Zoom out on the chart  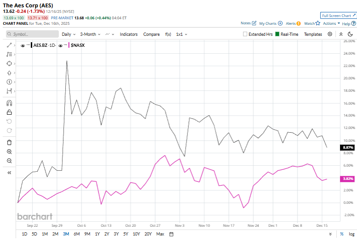tap(9, 161)
